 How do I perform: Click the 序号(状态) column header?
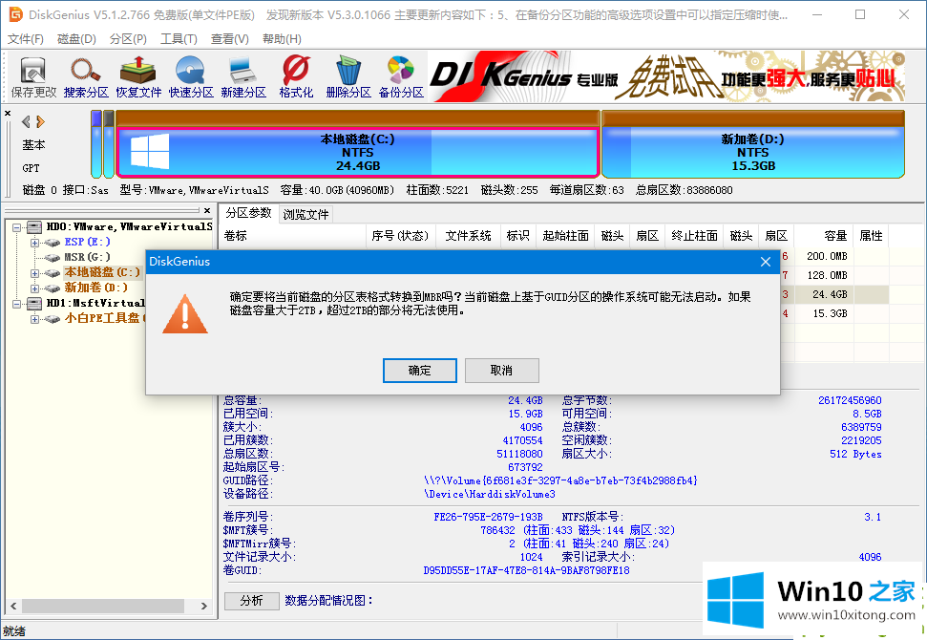pos(401,235)
